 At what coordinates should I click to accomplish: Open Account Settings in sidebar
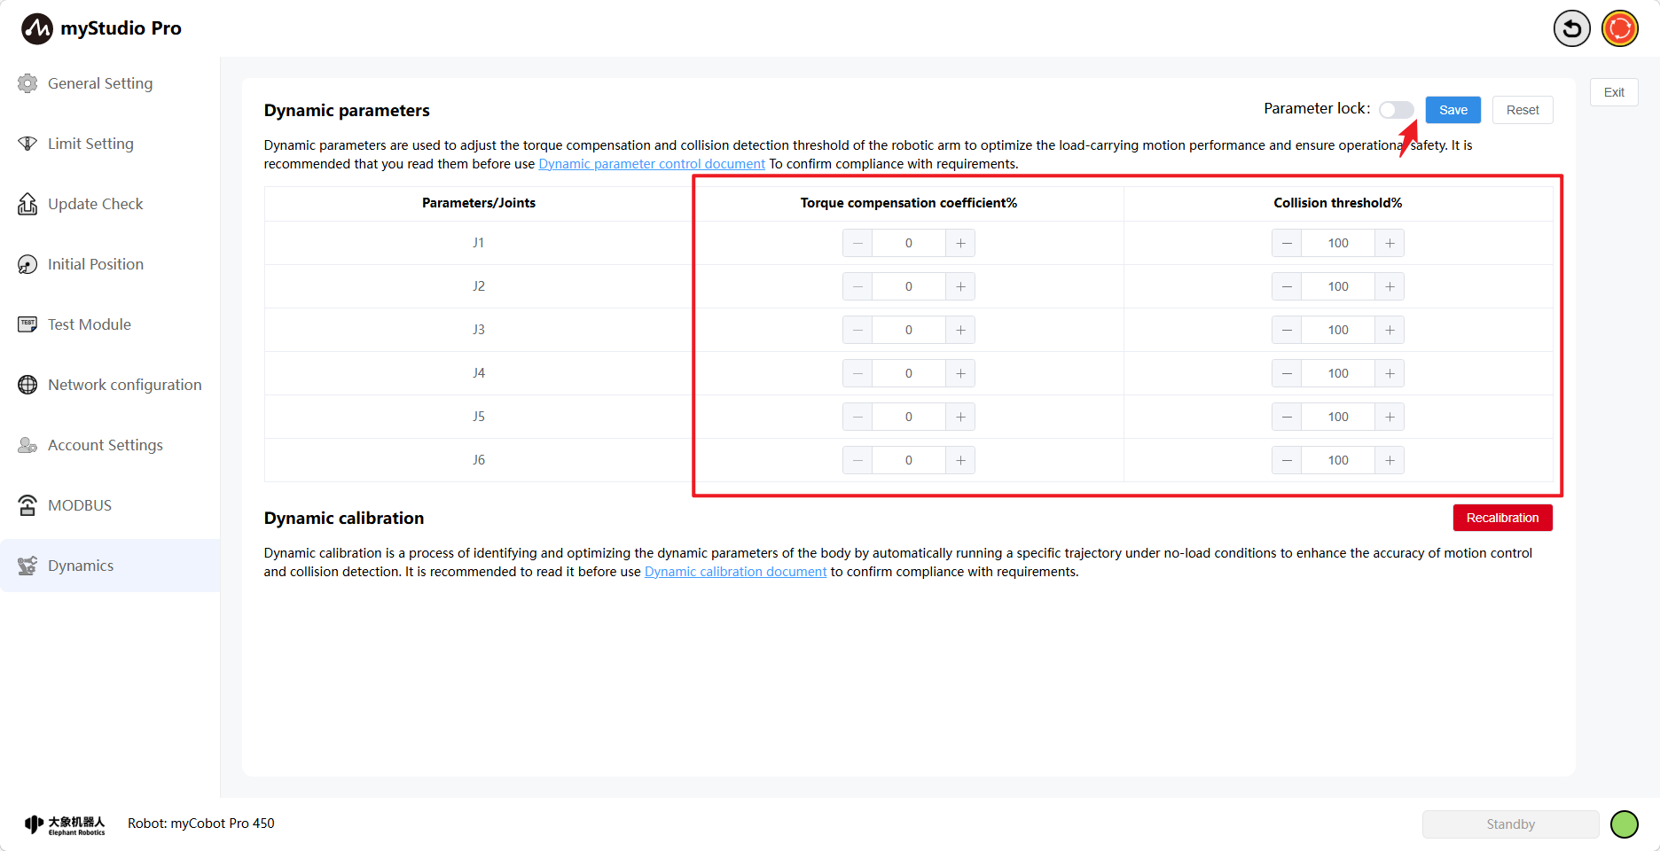tap(105, 445)
